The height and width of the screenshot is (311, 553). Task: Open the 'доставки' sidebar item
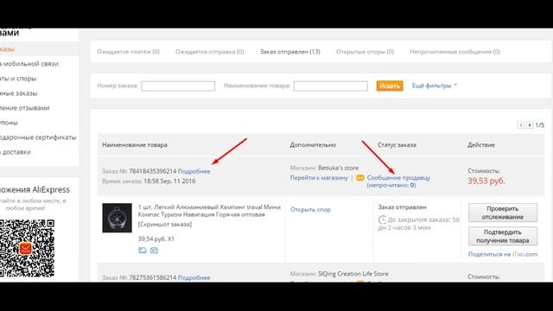tap(16, 152)
